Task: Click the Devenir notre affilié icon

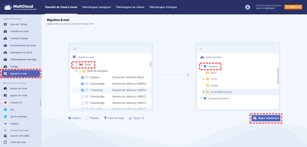Action: pos(5,136)
